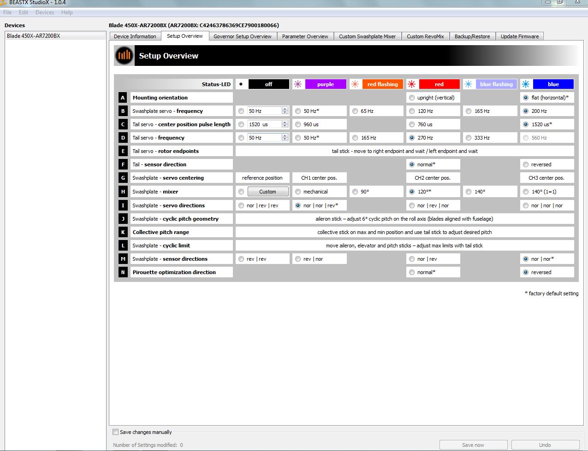588x451 pixels.
Task: Click the black dot Status-LED off icon
Action: click(241, 84)
